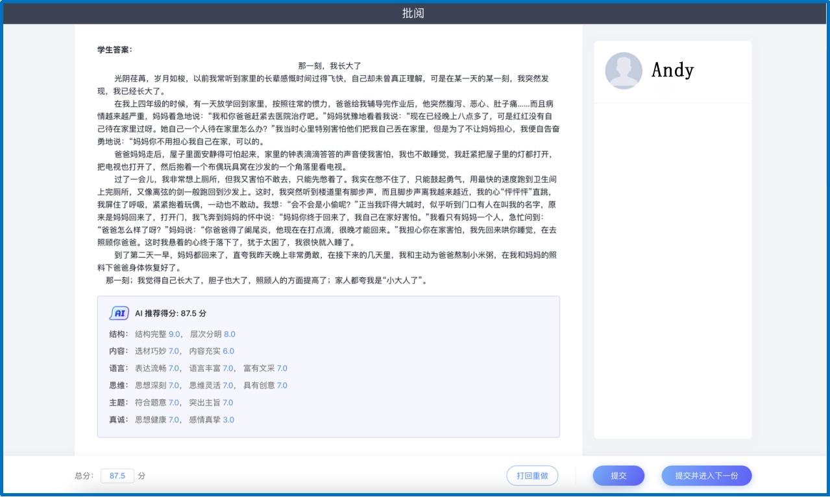
Task: Click the AI badge icon
Action: (x=119, y=313)
